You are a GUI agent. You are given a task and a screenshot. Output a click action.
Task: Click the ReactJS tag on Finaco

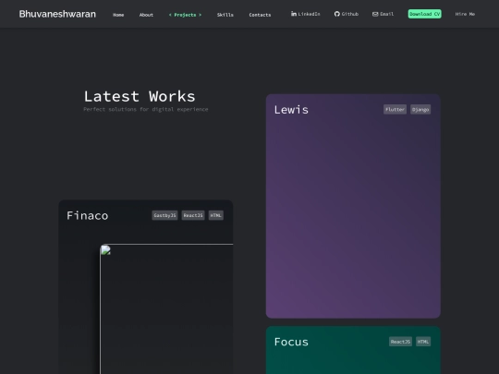coord(193,215)
